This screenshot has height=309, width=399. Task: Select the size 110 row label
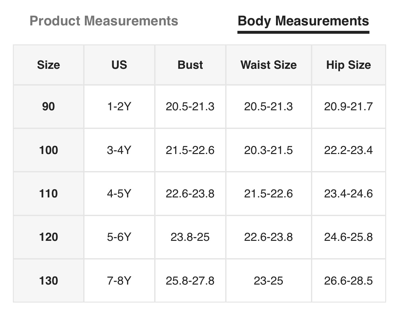click(x=49, y=194)
